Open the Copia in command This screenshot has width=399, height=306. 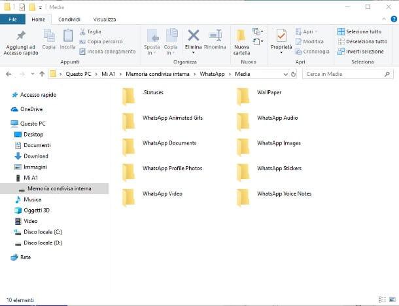[171, 42]
